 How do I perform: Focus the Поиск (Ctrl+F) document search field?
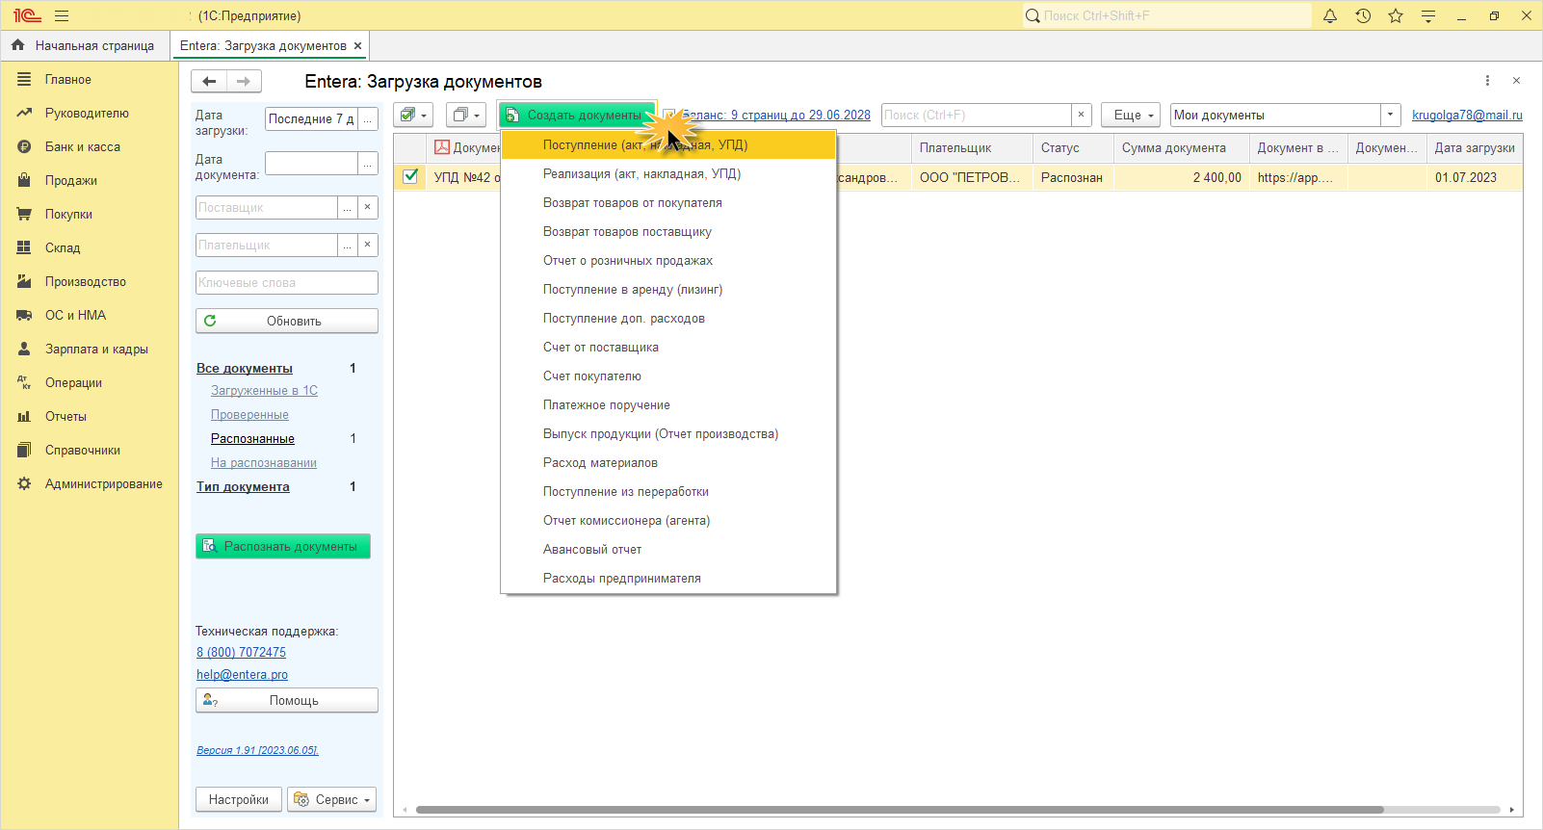977,115
